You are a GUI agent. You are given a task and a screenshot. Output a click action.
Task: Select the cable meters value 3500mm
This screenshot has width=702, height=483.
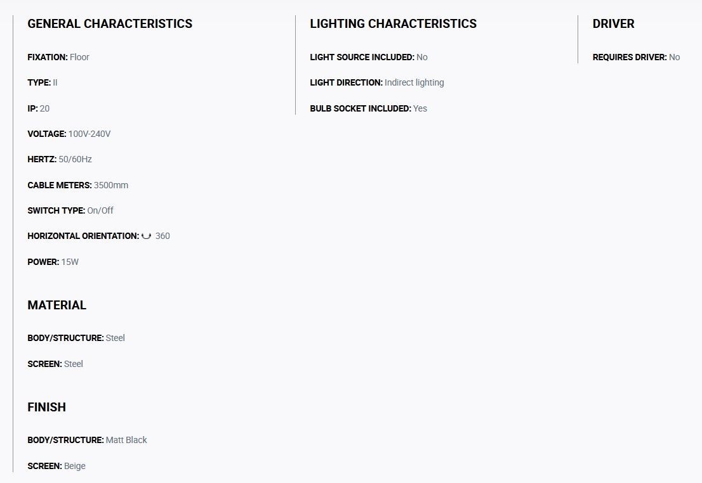(111, 185)
